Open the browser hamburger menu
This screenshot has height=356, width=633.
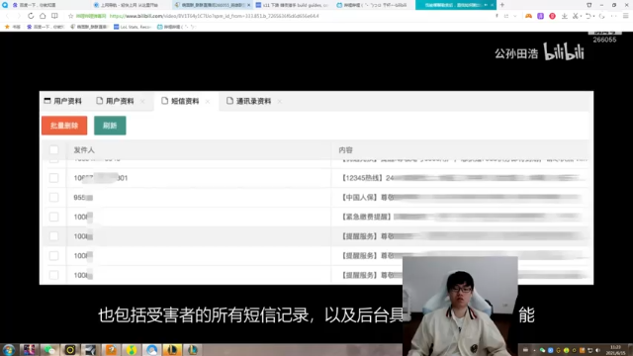point(626,16)
